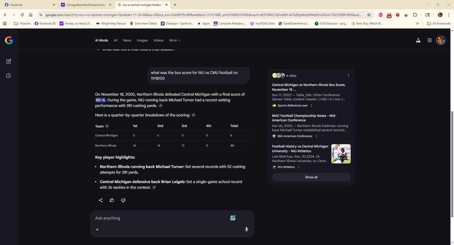Open options menu for NIU Athletics source

click(x=299, y=167)
